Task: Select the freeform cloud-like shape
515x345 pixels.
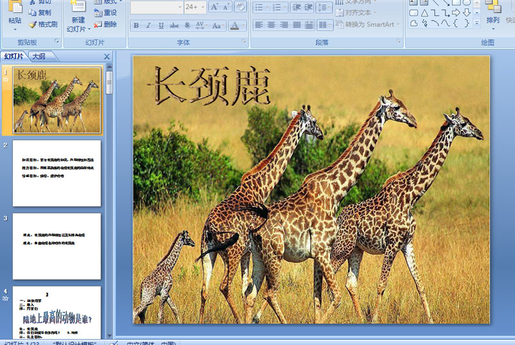Action: (x=414, y=23)
